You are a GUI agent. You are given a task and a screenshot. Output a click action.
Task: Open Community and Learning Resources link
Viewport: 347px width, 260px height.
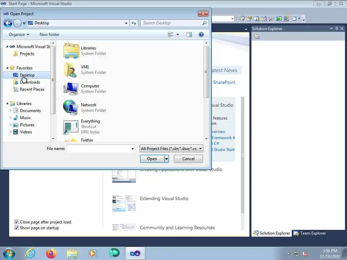pos(177,227)
